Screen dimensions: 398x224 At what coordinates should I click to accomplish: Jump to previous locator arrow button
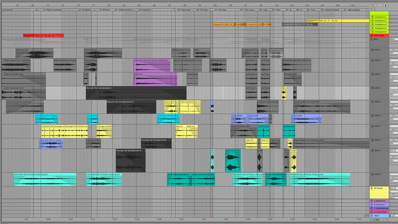coord(372,9)
